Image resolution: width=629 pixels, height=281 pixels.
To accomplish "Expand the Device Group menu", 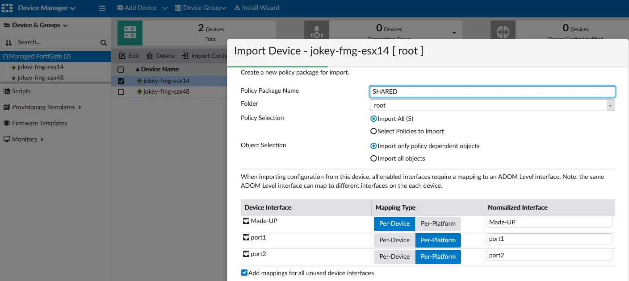I will (224, 8).
